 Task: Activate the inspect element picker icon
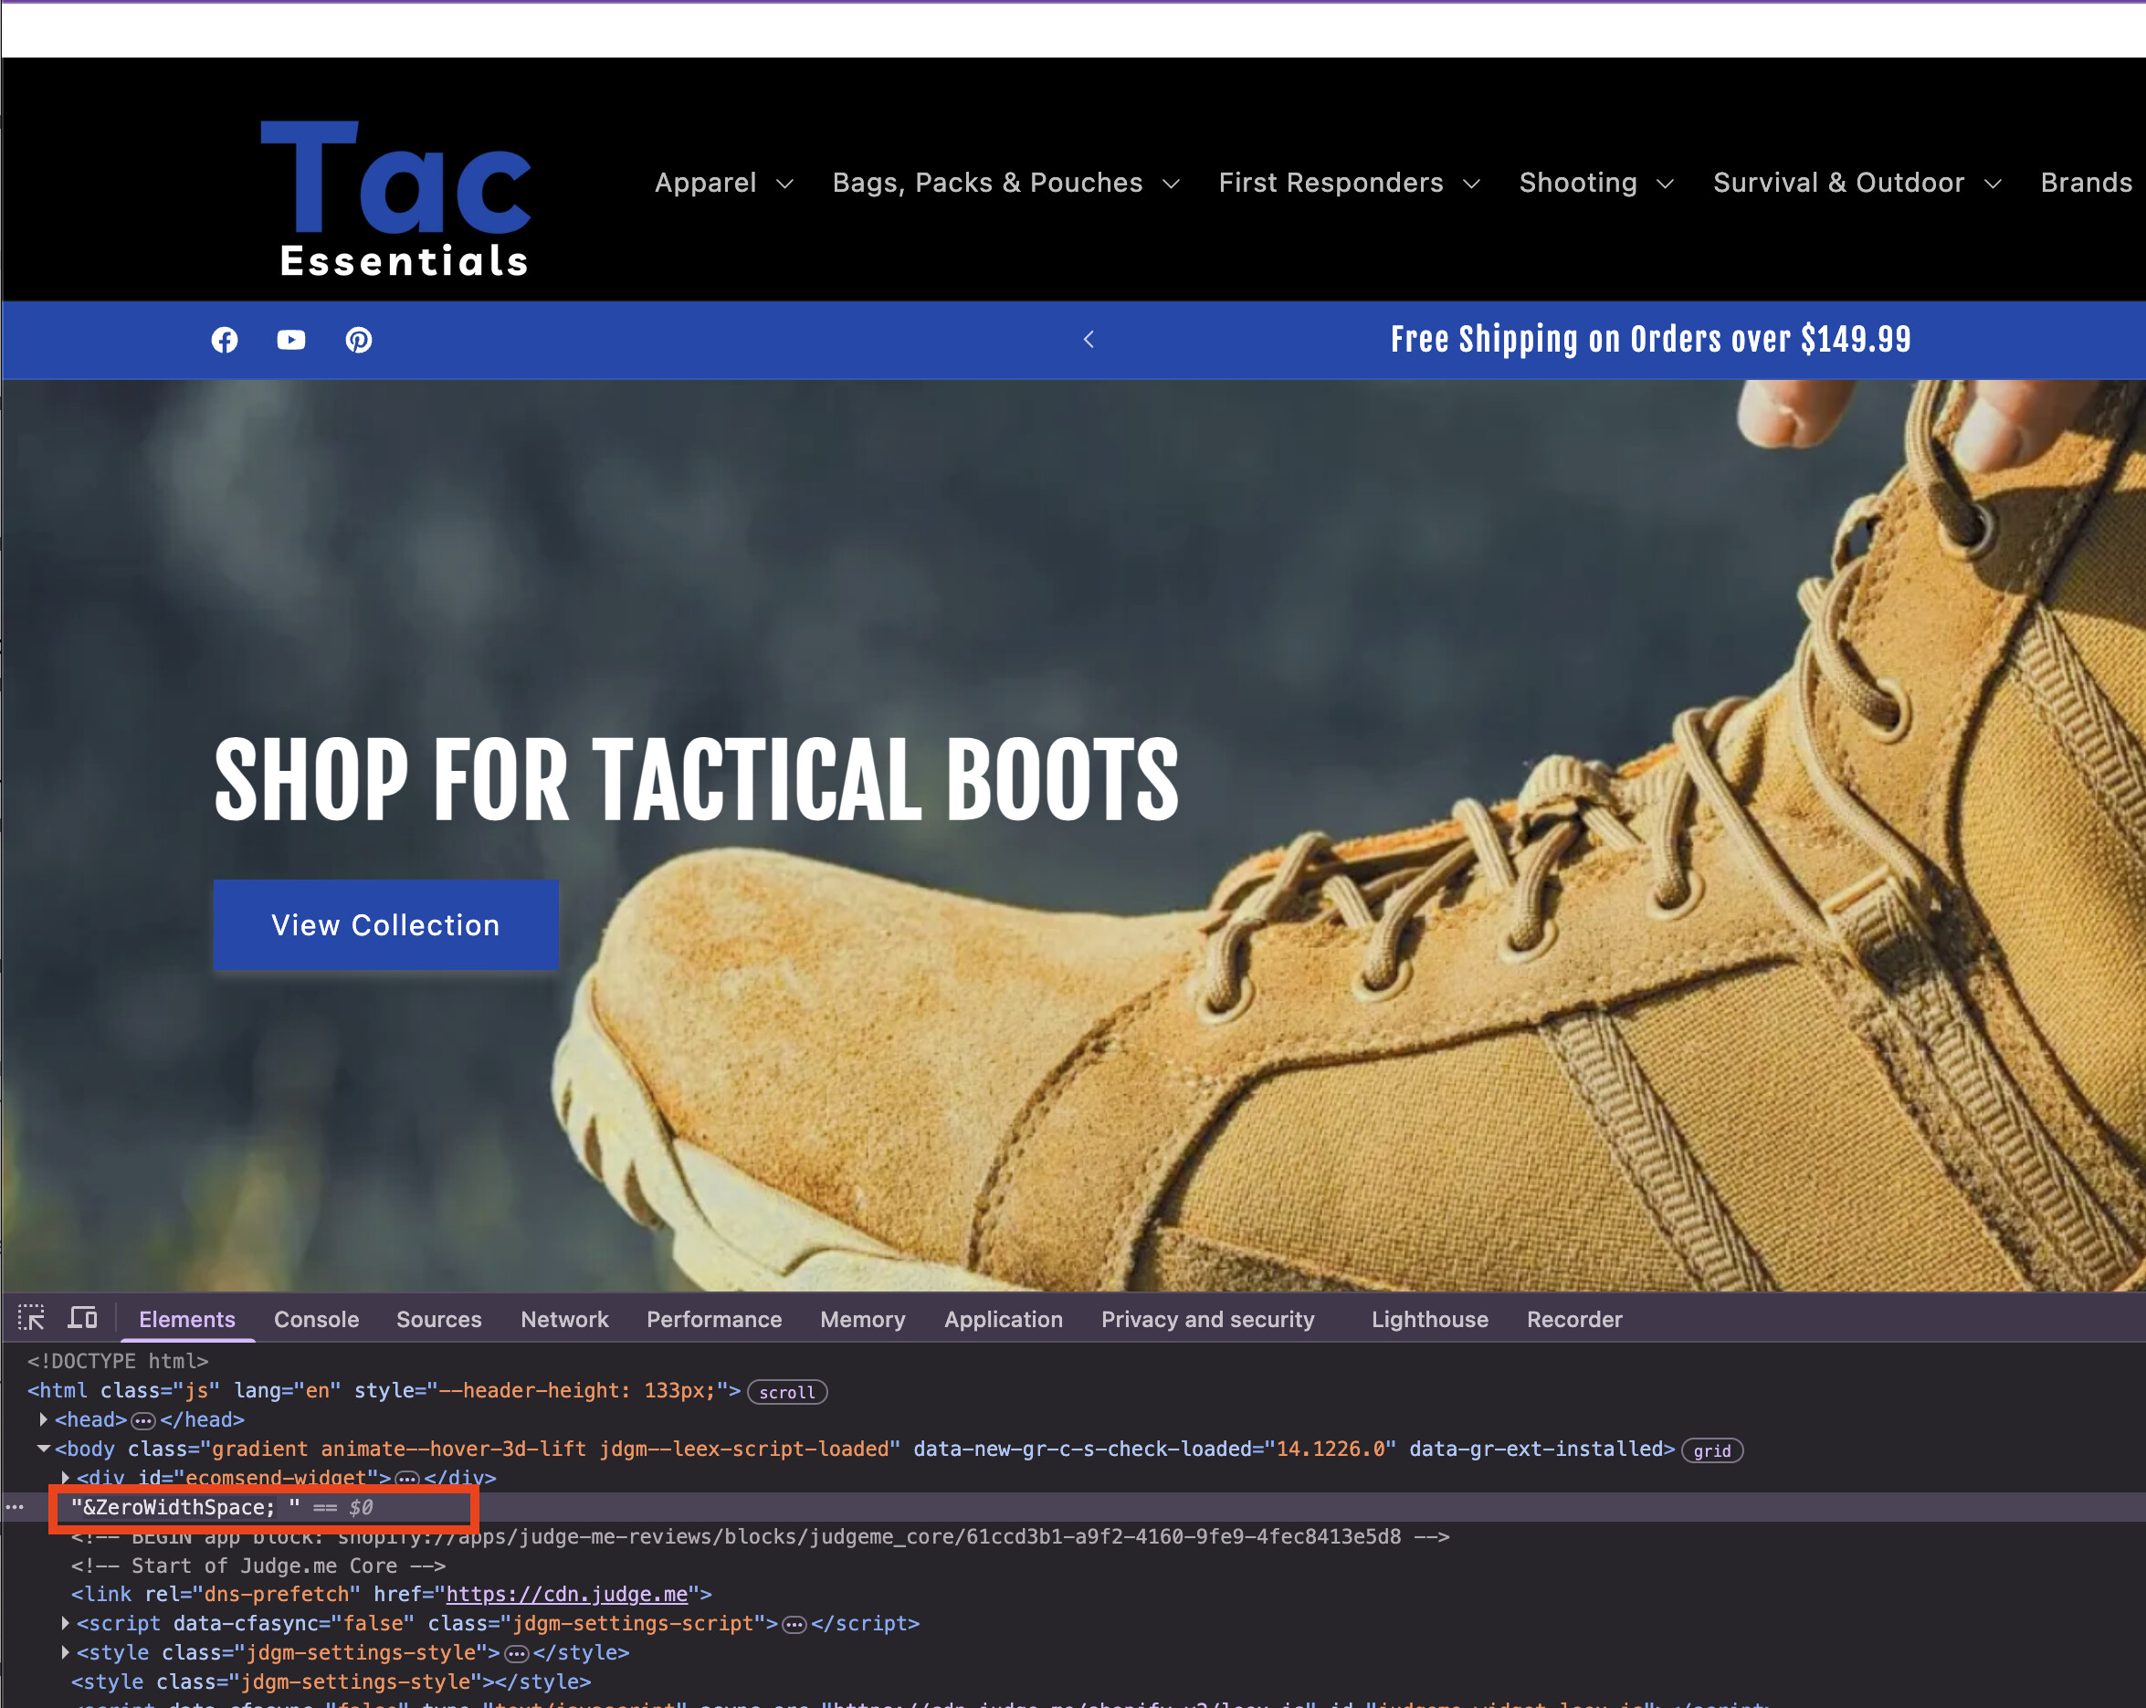(31, 1319)
